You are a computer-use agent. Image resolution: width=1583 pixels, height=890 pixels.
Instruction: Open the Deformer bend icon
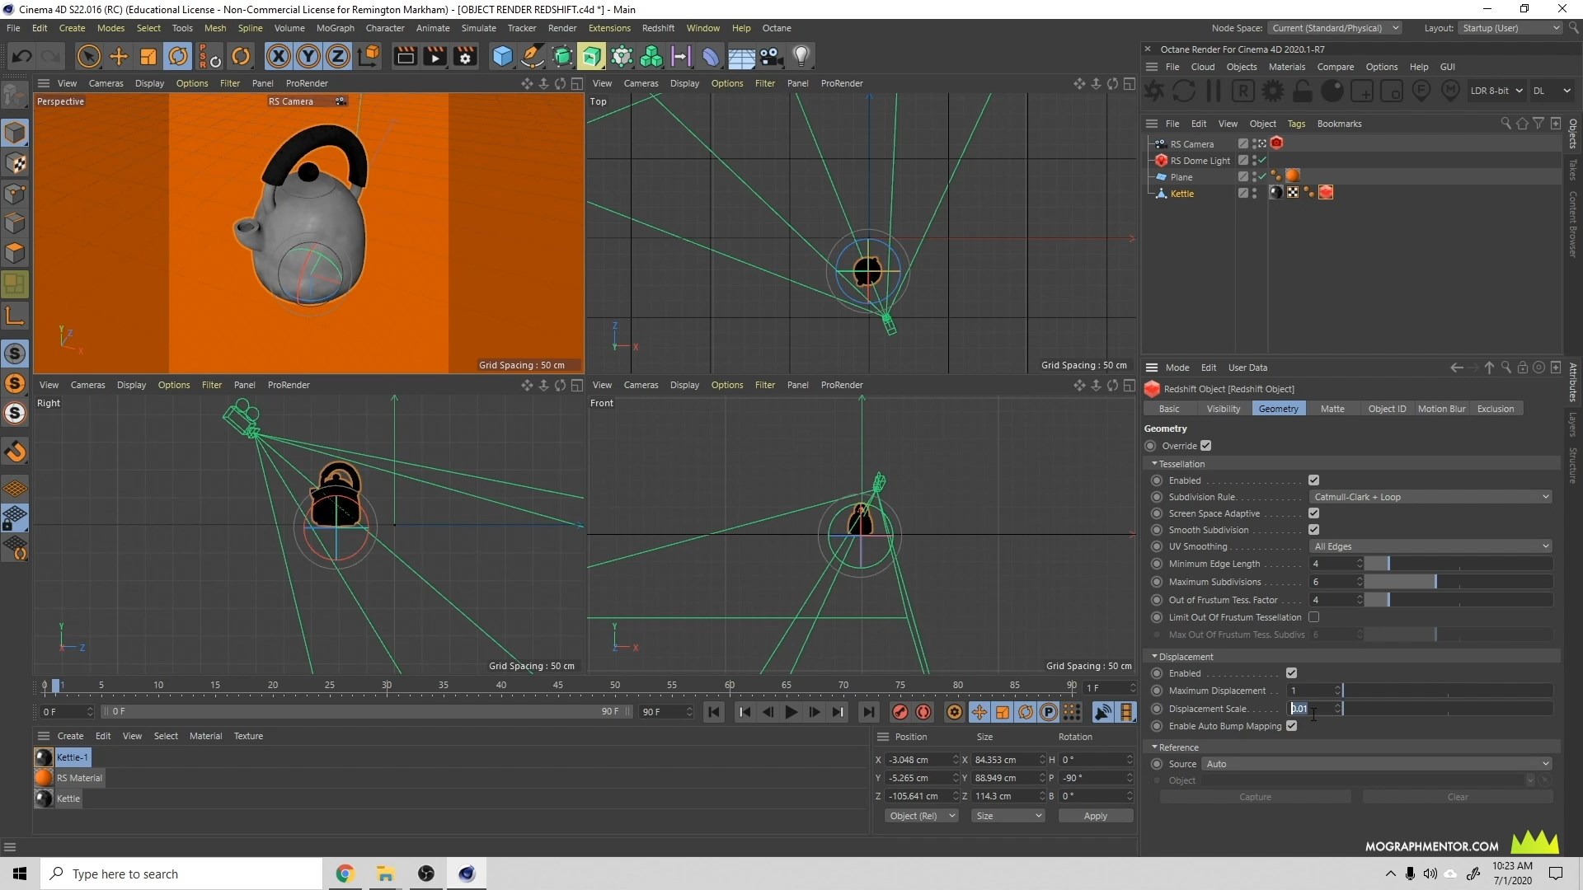coord(711,56)
